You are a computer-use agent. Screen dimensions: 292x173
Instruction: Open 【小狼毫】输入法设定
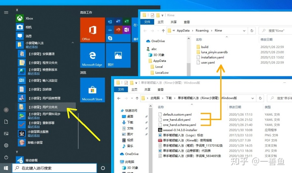click(x=47, y=80)
